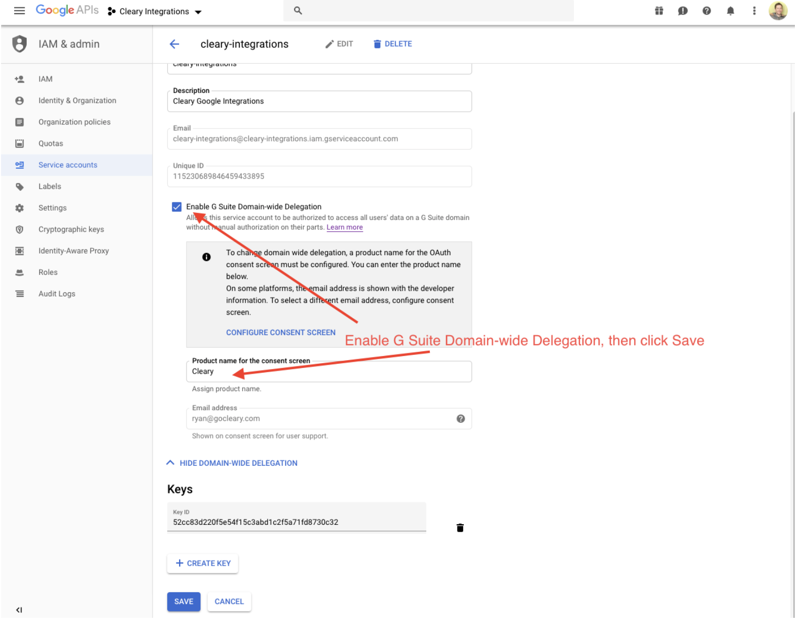Viewport: 797px width, 621px height.
Task: Click the Cryptographic keys shield icon
Action: pos(19,229)
